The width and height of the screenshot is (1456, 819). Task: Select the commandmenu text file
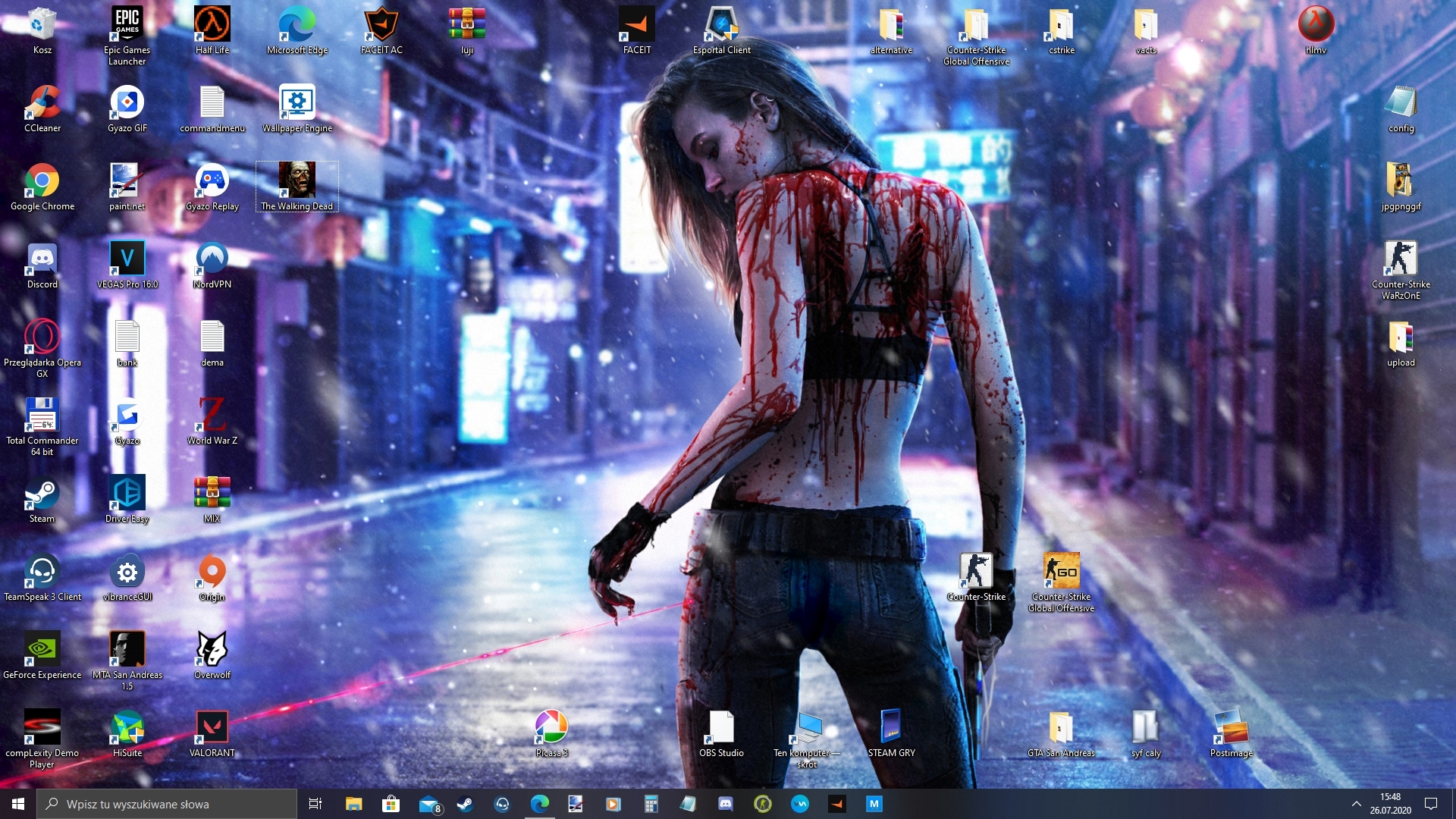click(x=212, y=109)
